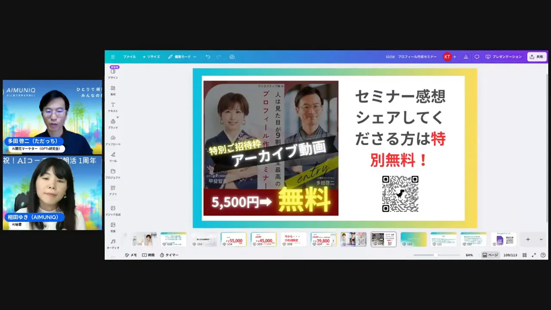This screenshot has height=310, width=551.
Task: Click the 109/113 page counter
Action: 510,255
